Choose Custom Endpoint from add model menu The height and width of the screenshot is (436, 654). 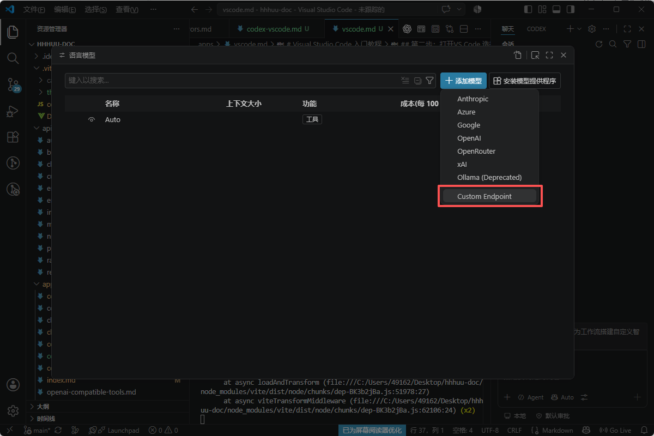(x=489, y=196)
